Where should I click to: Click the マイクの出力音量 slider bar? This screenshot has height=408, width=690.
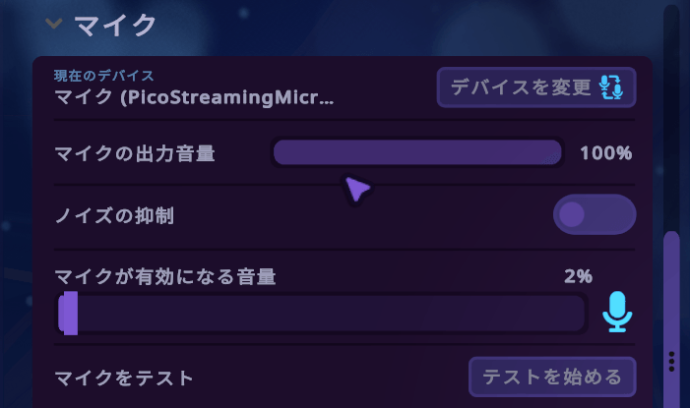416,152
